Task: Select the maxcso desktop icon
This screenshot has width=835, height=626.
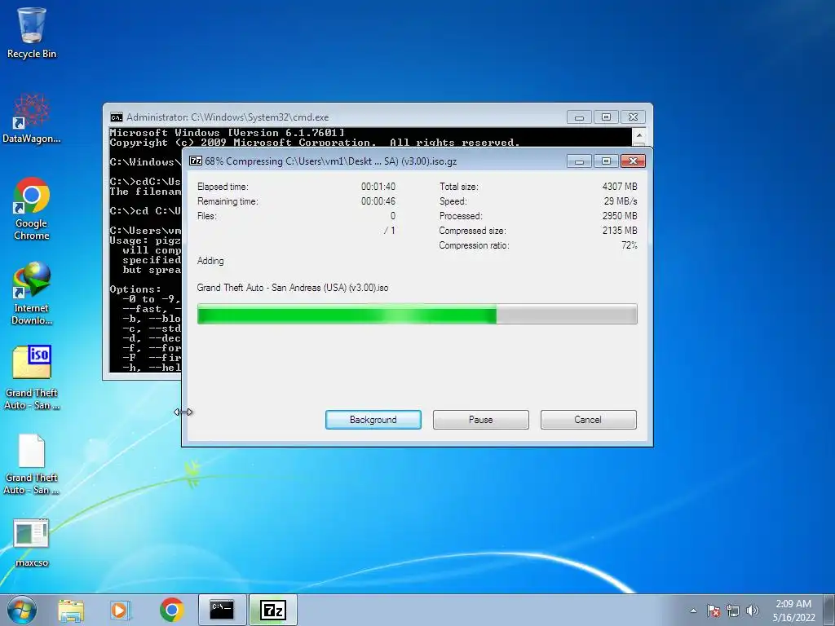Action: pyautogui.click(x=32, y=543)
